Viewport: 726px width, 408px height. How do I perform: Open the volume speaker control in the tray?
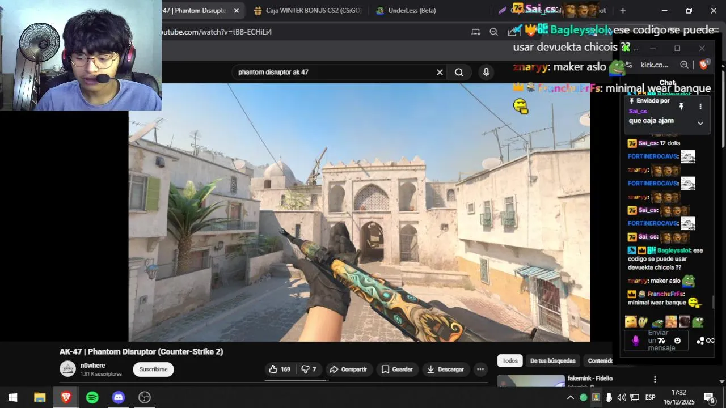[x=622, y=397]
